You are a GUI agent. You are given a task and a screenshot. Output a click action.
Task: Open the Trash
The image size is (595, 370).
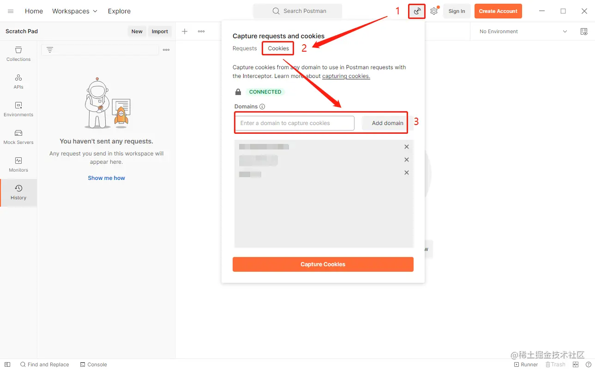pos(555,364)
